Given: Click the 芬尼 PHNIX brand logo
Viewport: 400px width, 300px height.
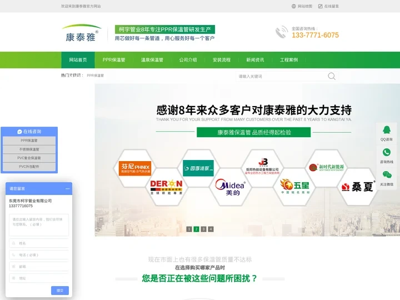Looking at the screenshot, I should coord(135,168).
